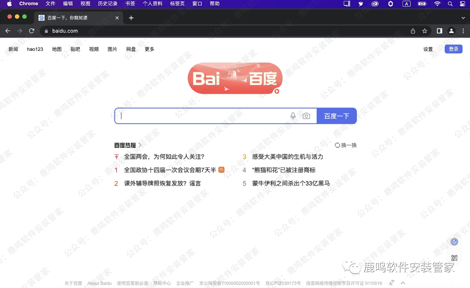This screenshot has height=288, width=470.
Task: Open About Baidu footer link
Action: point(100,283)
